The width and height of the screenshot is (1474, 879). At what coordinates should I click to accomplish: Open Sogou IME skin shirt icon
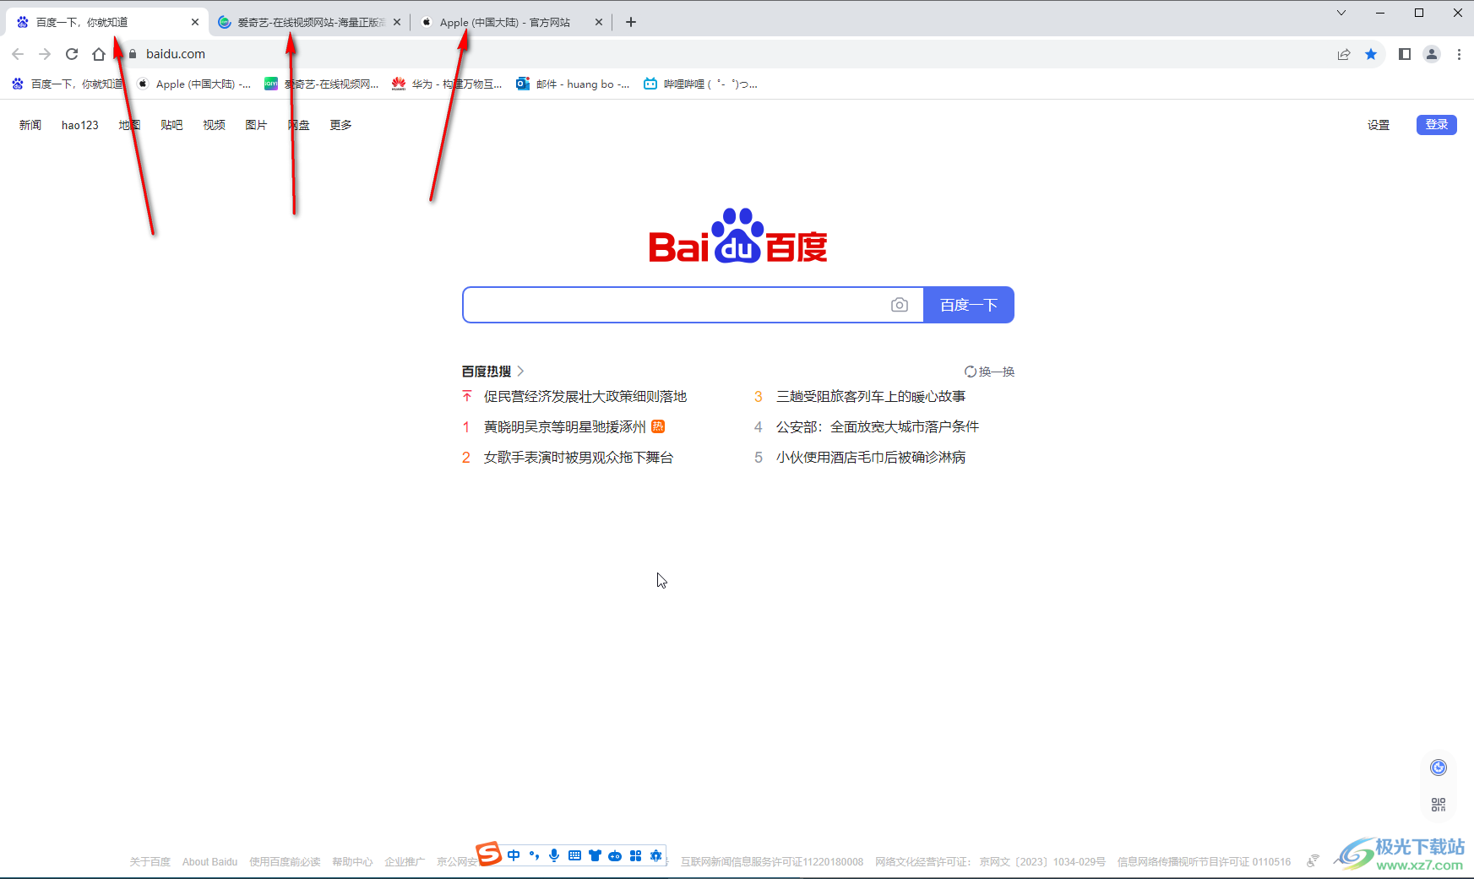pos(595,855)
